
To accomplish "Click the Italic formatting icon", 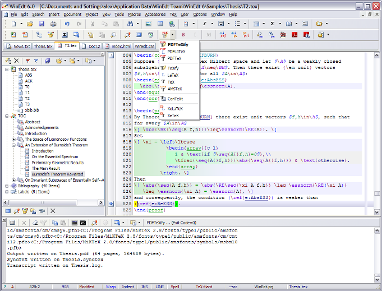I will coord(204,24).
